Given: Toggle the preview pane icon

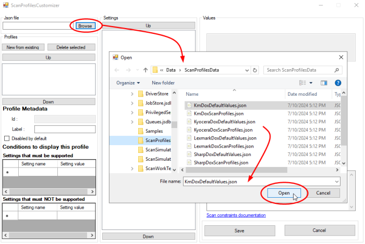Looking at the screenshot, I should (x=324, y=83).
